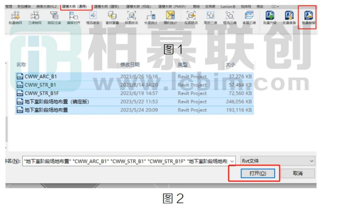
Task: Open the 支吊架 ribbon tab
Action: point(210,7)
